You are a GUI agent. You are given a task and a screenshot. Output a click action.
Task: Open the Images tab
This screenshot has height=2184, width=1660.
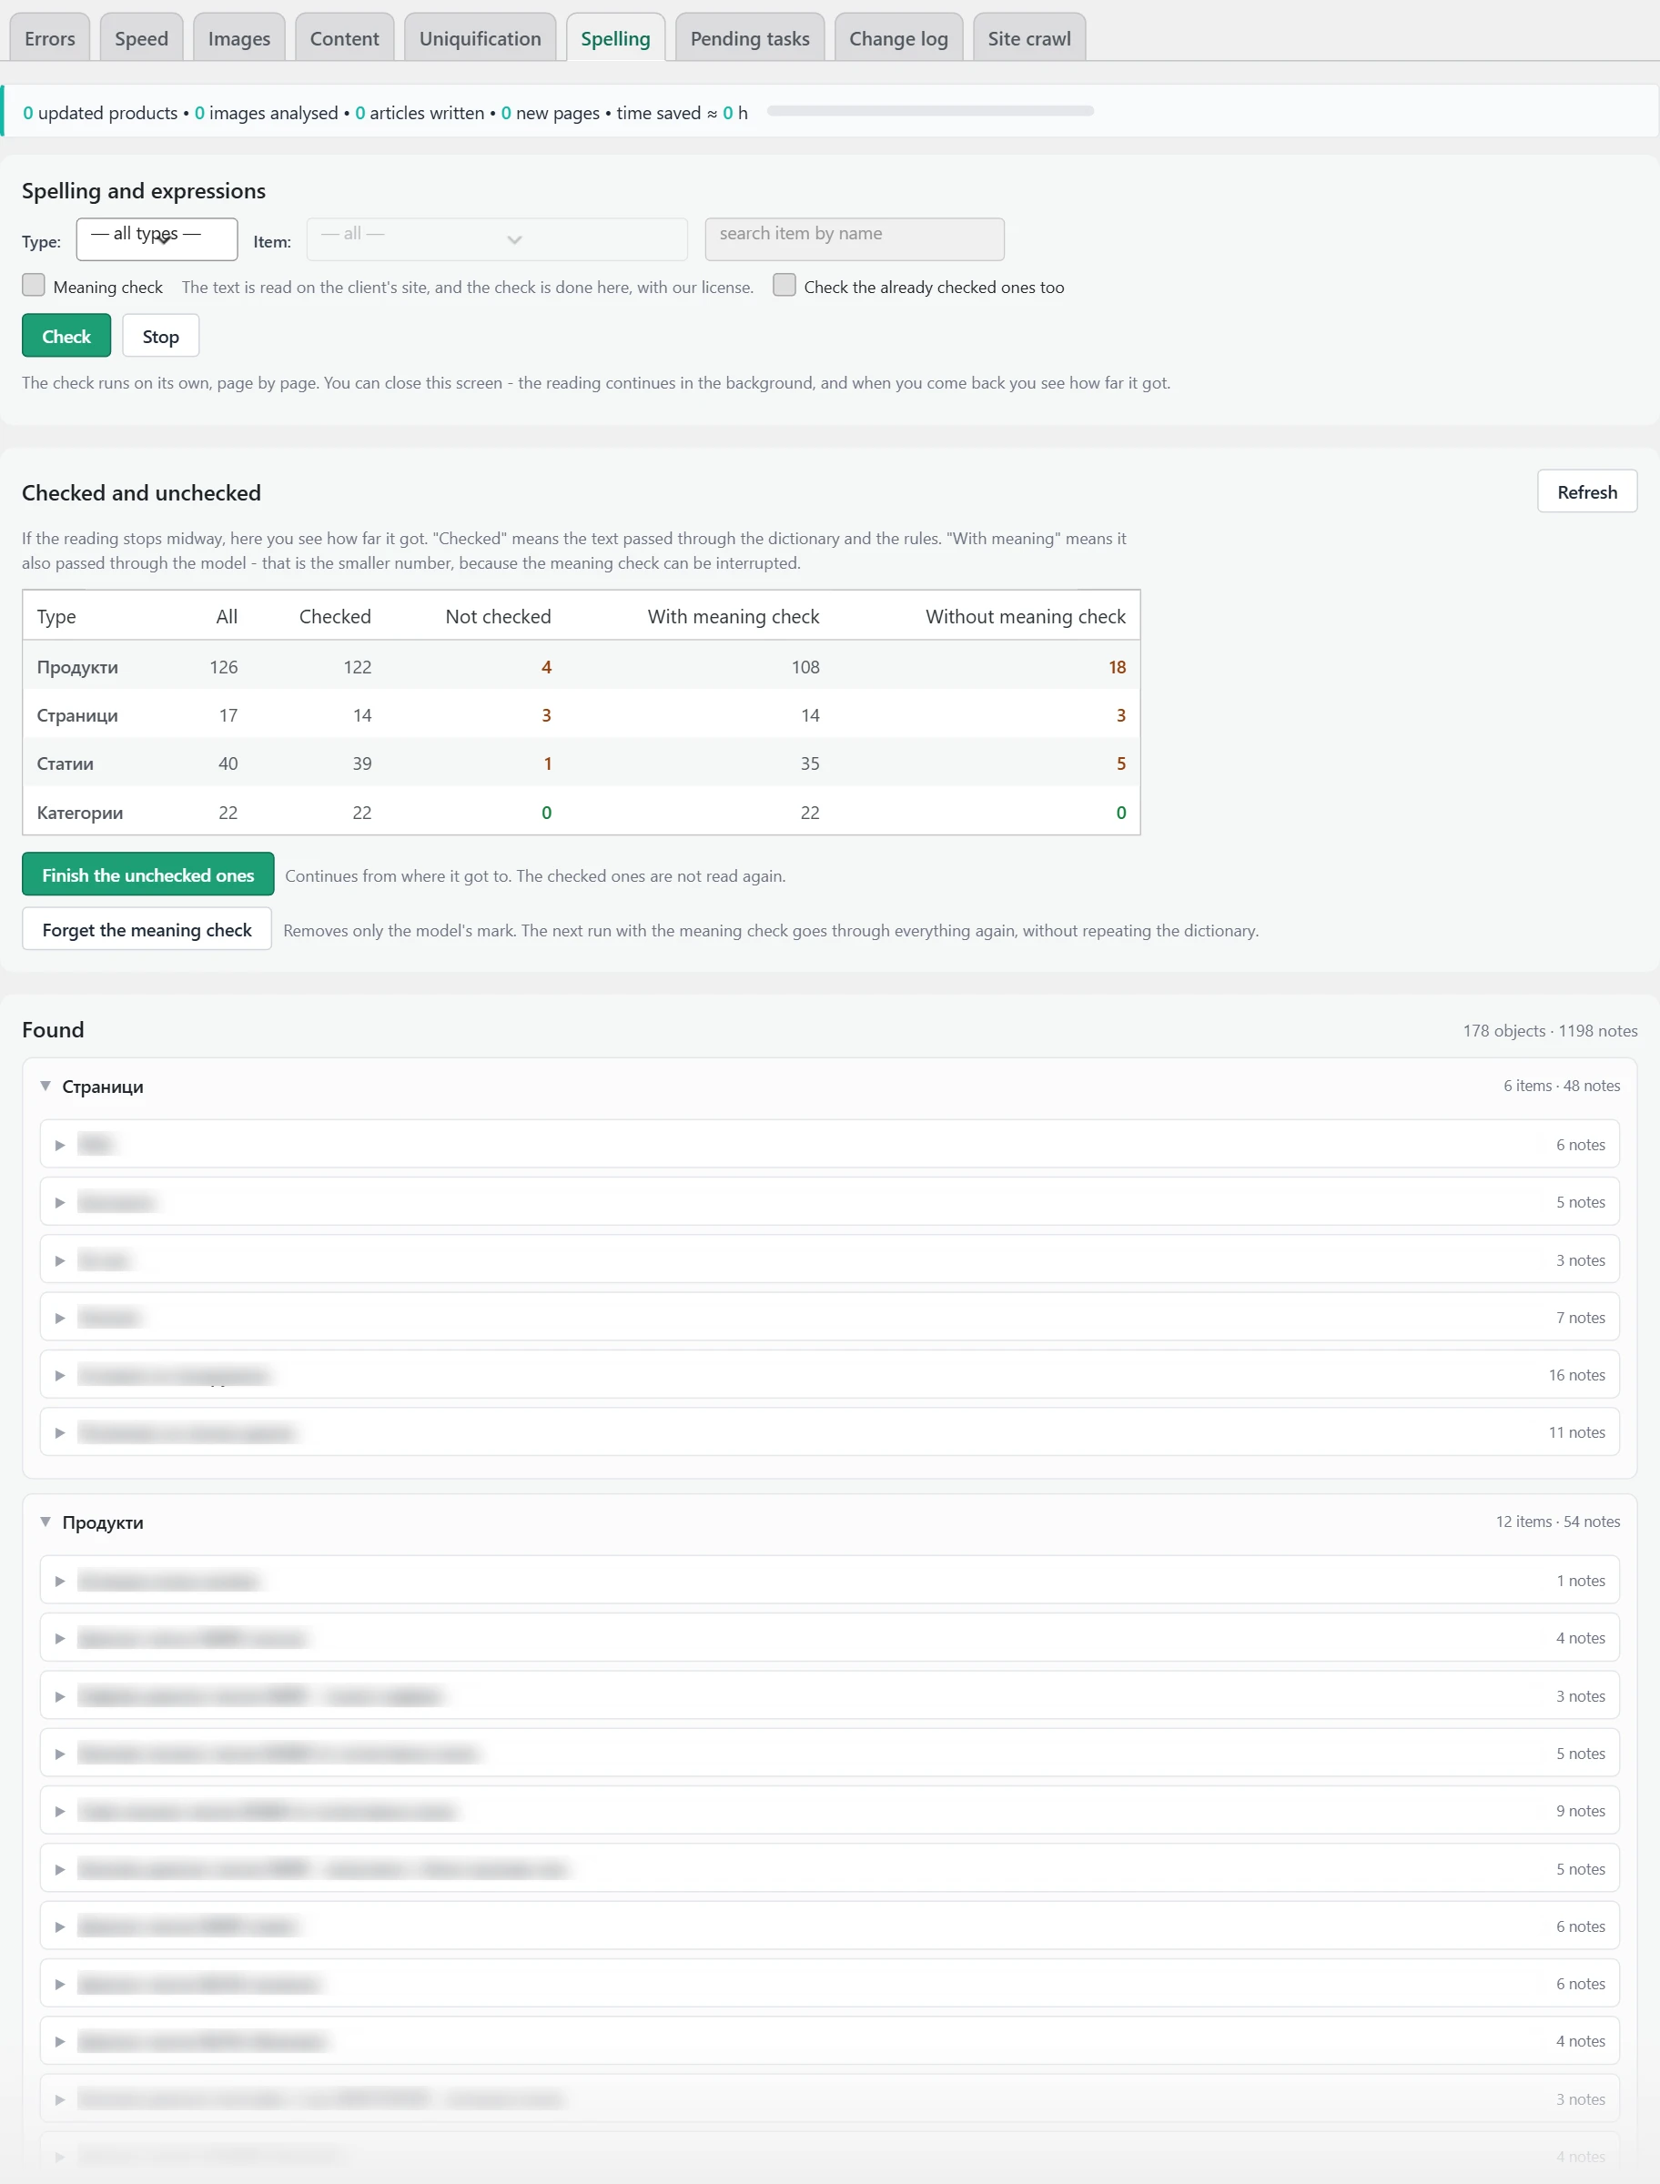click(x=239, y=38)
